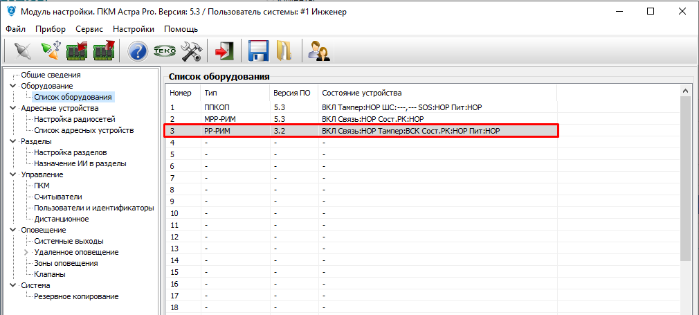The width and height of the screenshot is (699, 315).
Task: Click the disconnect plug icon in toolbar
Action: point(23,52)
